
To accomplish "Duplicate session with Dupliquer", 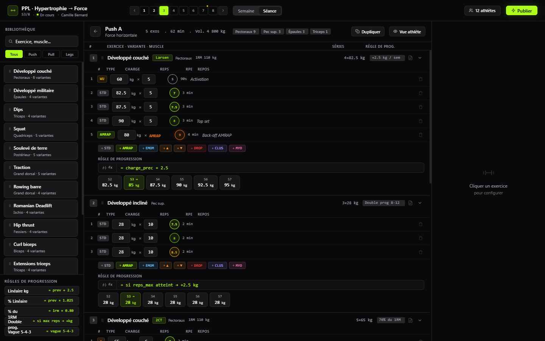I will [368, 31].
